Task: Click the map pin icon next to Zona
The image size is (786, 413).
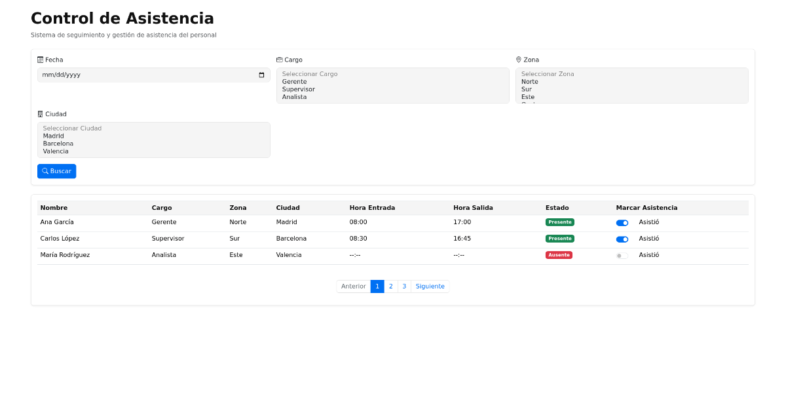Action: click(x=519, y=59)
